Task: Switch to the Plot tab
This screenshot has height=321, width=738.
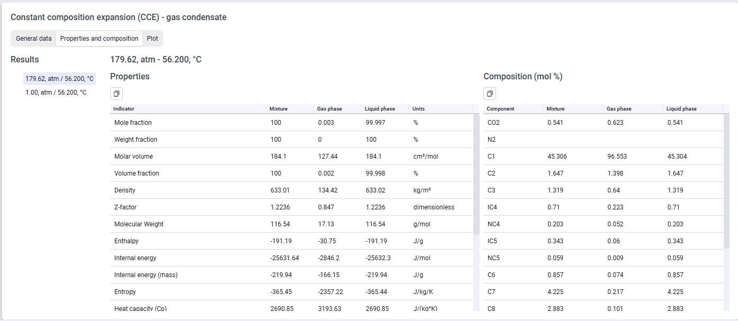Action: click(152, 39)
